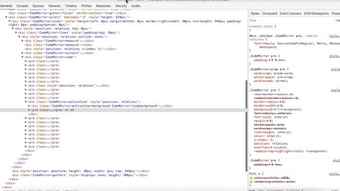Collapse the CodeMirror-scroll div node
Image resolution: width=340 pixels, height=191 pixels.
click(6, 17)
